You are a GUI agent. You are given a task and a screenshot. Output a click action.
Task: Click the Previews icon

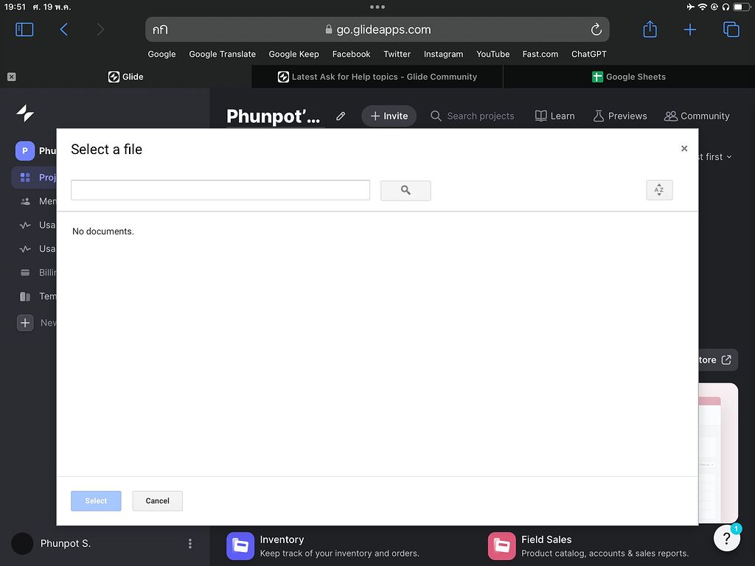619,116
